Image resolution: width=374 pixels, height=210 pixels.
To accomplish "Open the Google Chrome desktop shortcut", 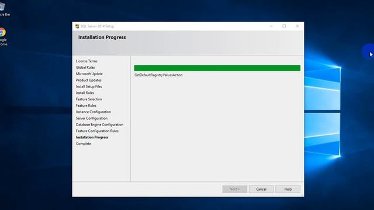I will (3, 36).
